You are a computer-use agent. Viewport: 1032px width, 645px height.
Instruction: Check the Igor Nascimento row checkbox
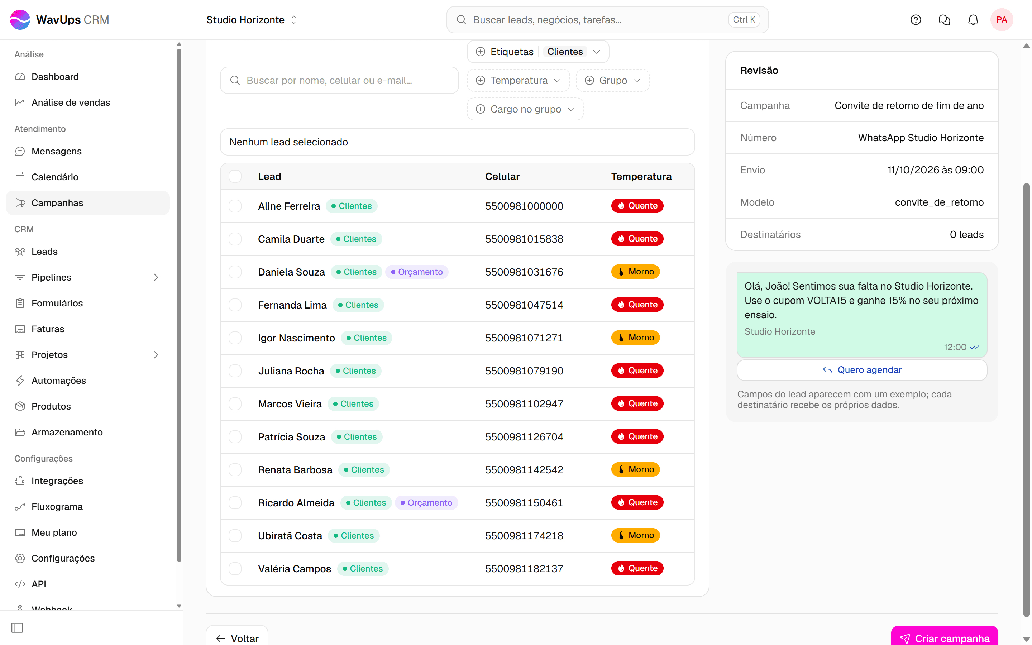pos(235,338)
